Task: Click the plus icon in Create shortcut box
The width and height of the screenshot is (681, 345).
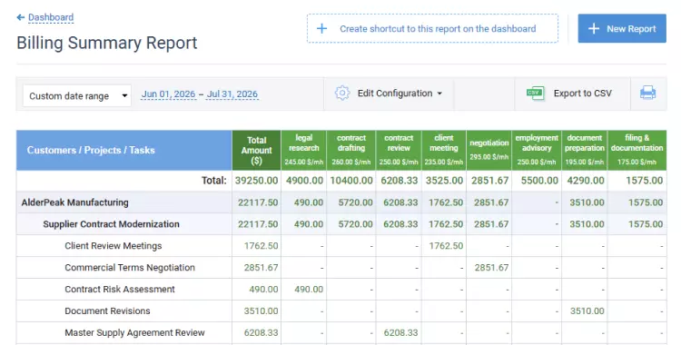Action: 321,29
